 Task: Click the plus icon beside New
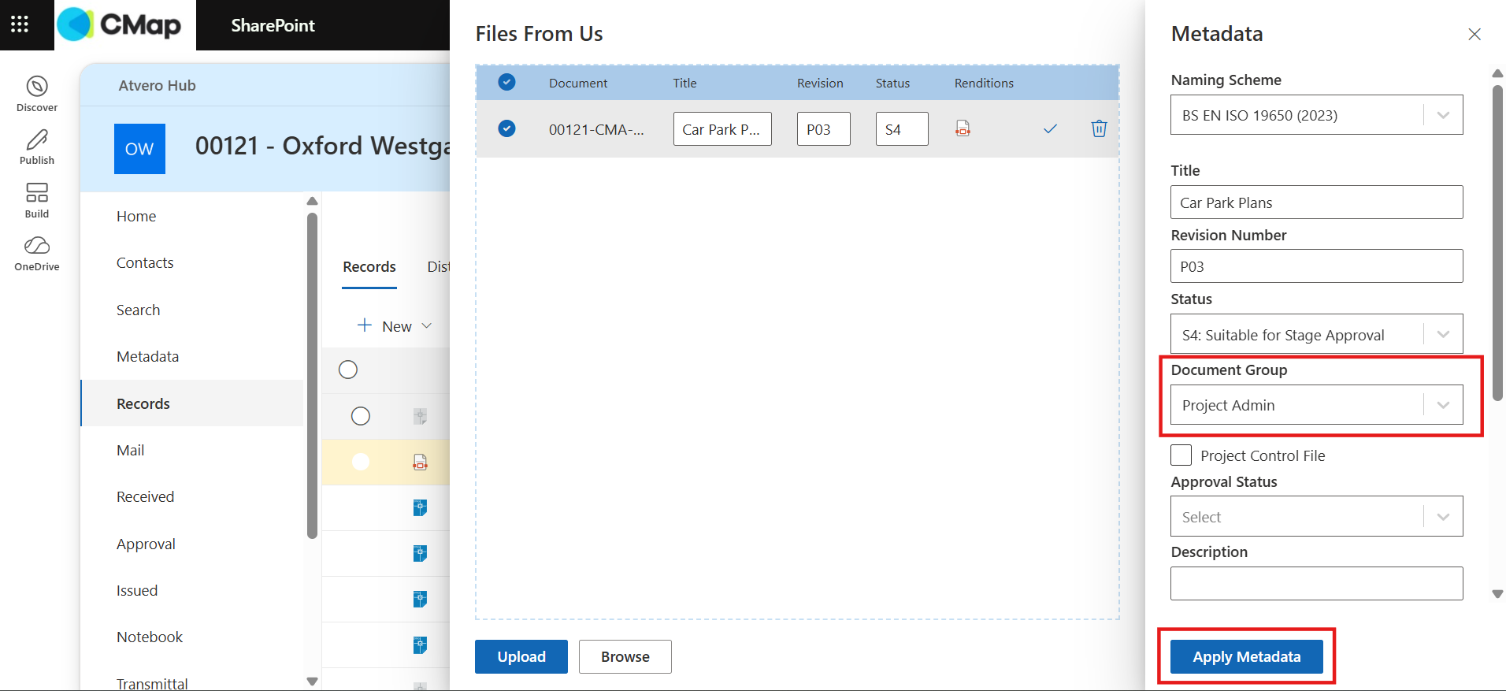(365, 325)
